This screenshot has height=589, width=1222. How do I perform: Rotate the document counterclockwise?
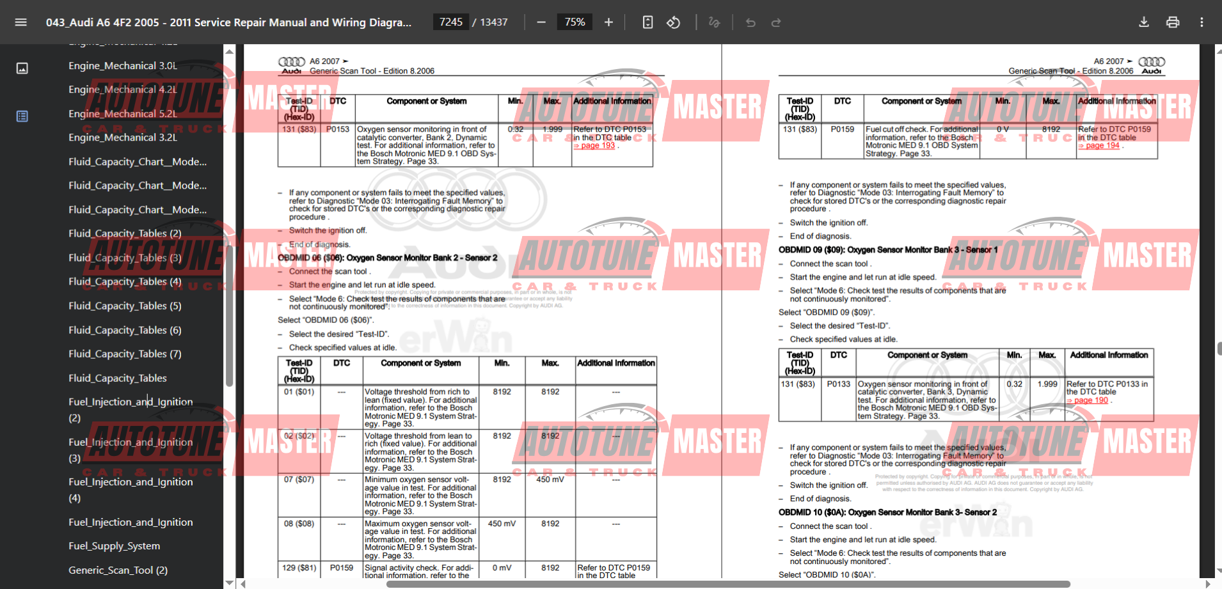pos(673,22)
